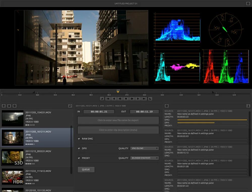Click the video preview image
This screenshot has height=192, width=252.
[81, 48]
